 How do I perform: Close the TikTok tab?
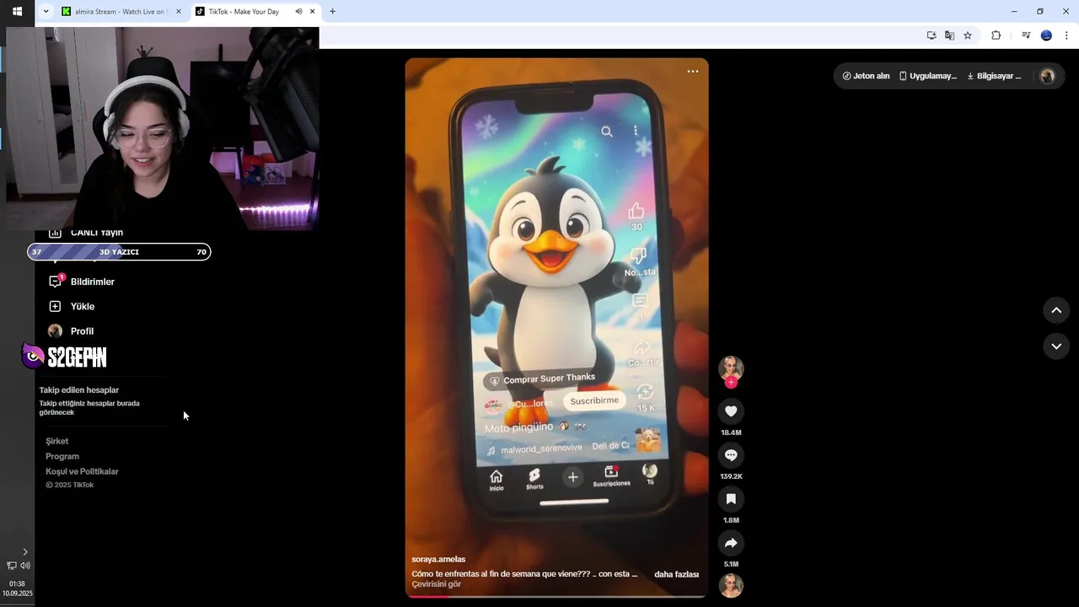[x=313, y=12]
